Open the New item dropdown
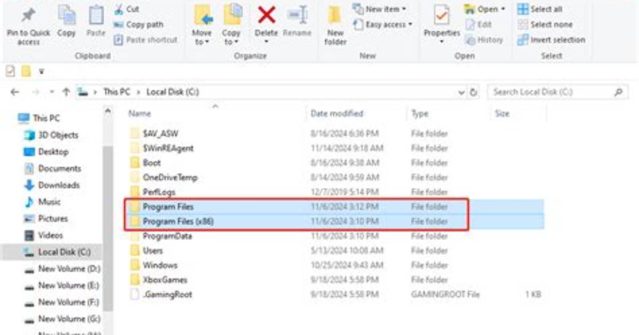This screenshot has height=335, width=639. click(379, 9)
